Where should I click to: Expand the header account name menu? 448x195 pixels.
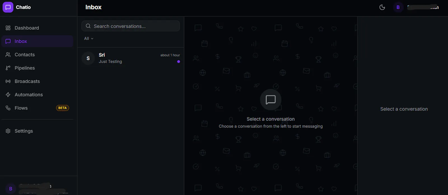423,7
